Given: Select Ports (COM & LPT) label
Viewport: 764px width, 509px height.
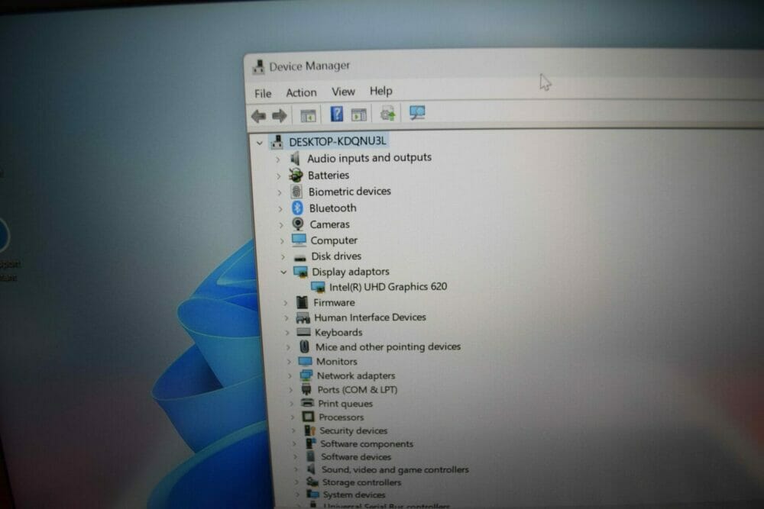Looking at the screenshot, I should [357, 390].
